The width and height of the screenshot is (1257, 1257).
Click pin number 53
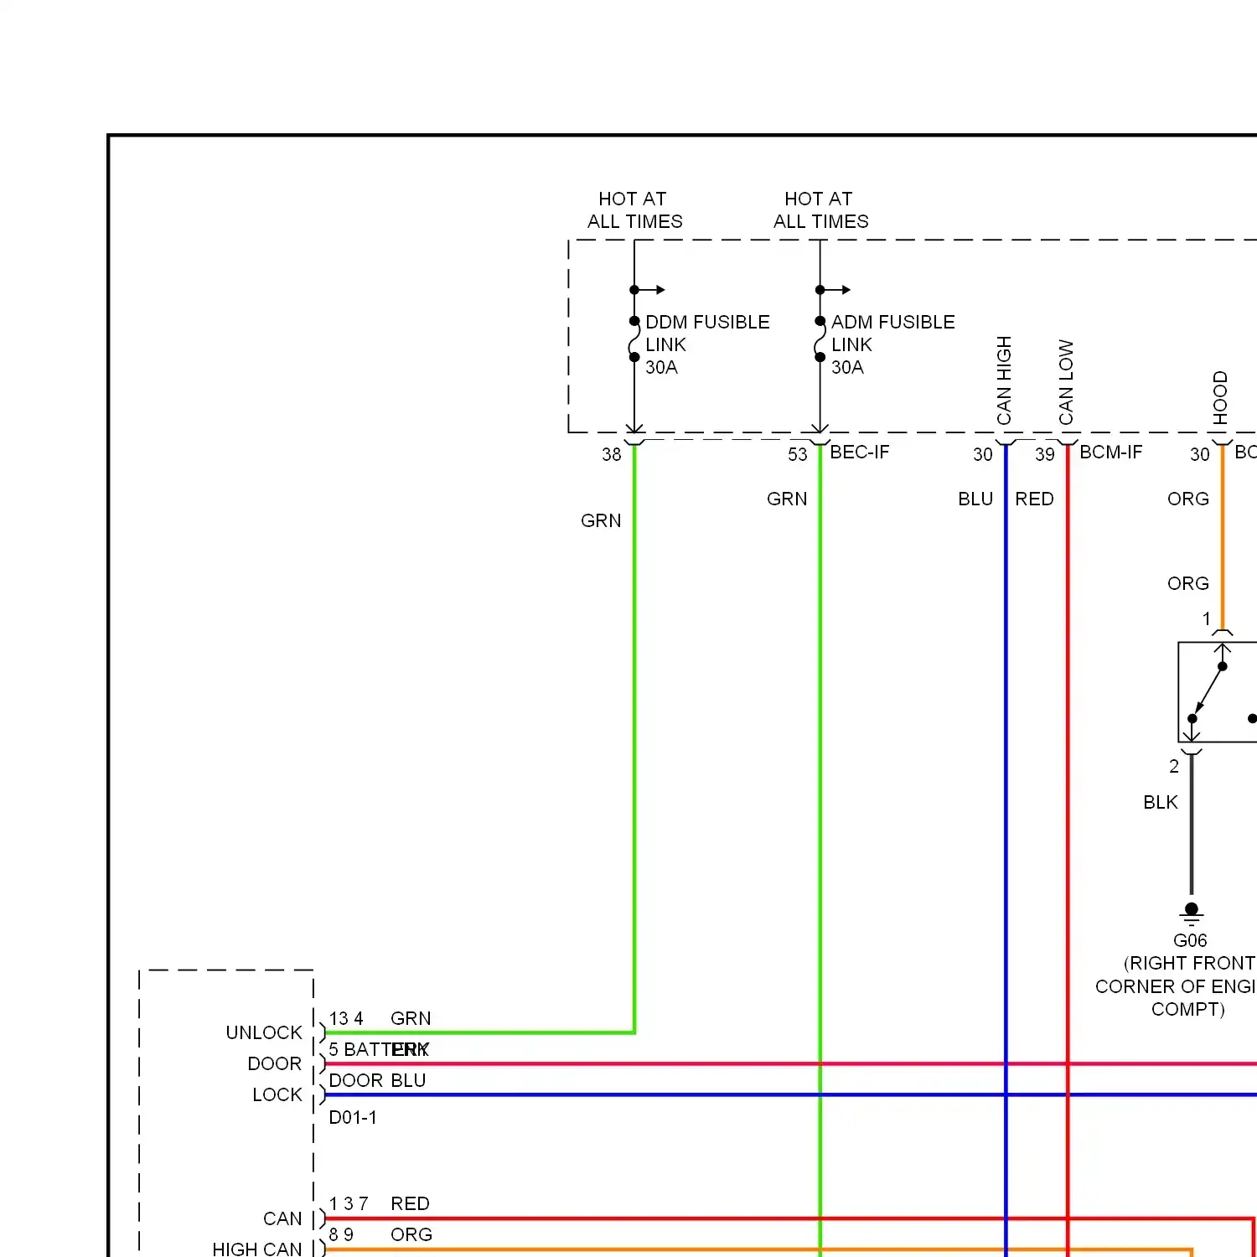point(798,454)
